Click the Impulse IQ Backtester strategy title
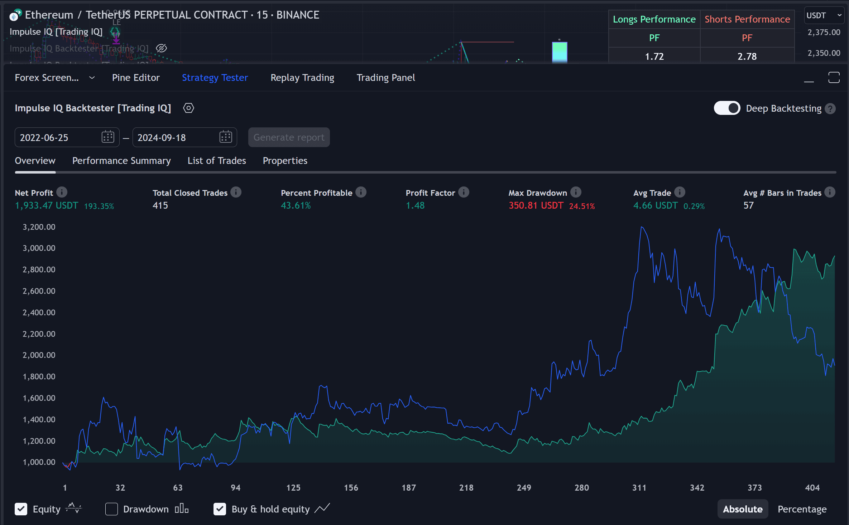 point(93,108)
